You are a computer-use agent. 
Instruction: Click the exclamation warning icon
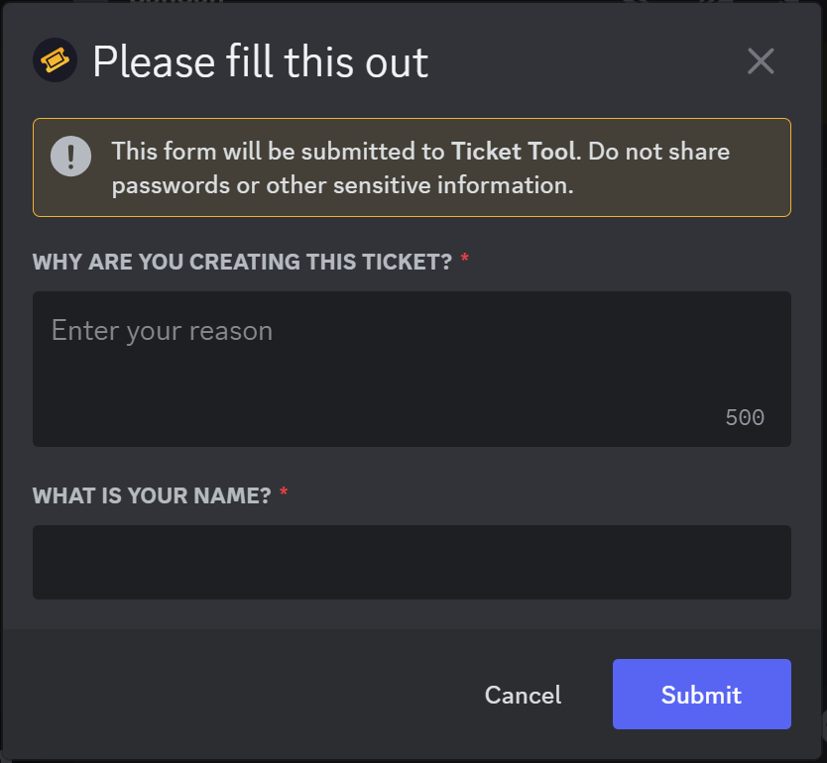coord(71,157)
